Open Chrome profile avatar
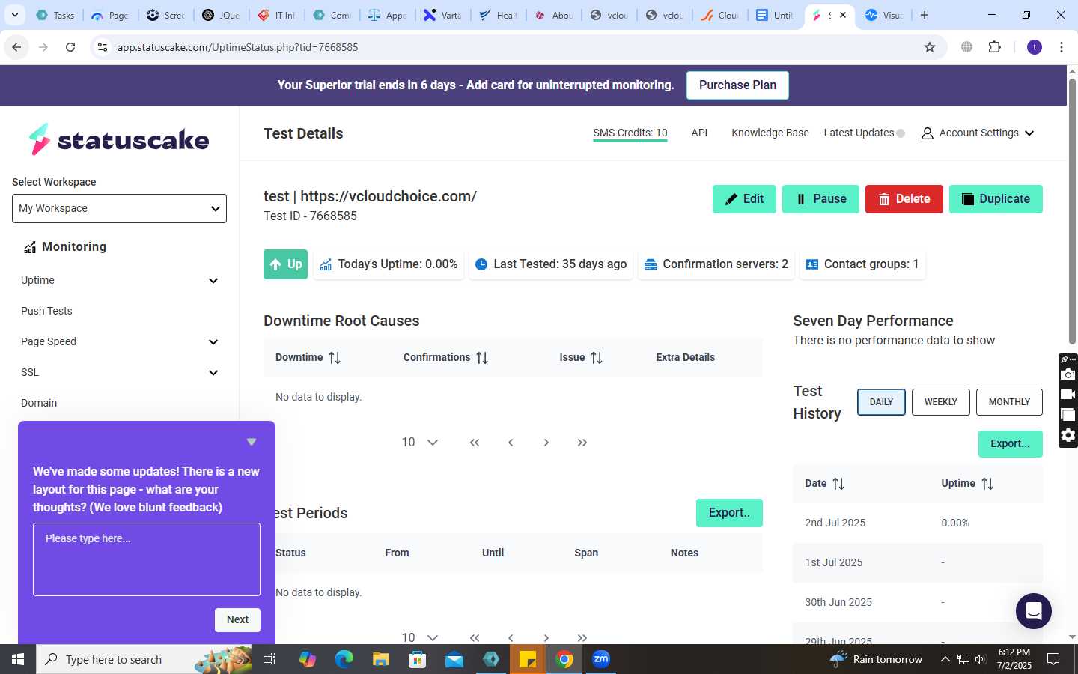Viewport: 1078px width, 674px height. coord(1035,47)
